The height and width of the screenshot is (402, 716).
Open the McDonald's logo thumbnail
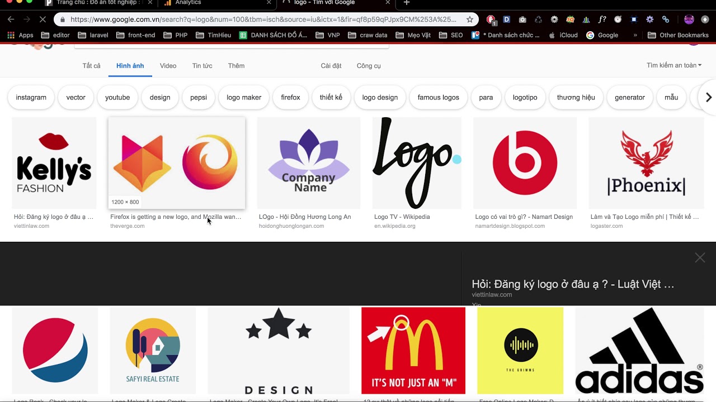pos(413,351)
